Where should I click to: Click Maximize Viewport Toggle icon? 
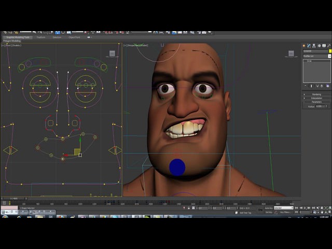[x=329, y=212]
